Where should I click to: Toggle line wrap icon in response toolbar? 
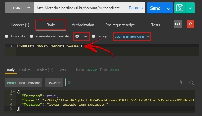69,82
